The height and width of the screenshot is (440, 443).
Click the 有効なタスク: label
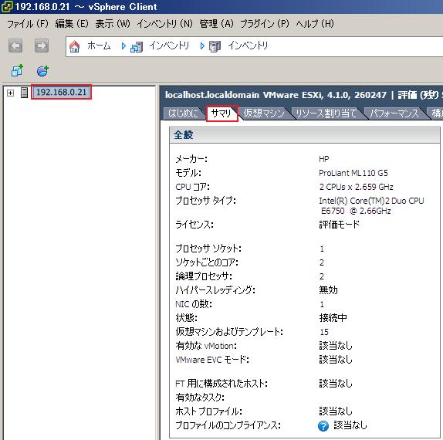[x=200, y=398]
